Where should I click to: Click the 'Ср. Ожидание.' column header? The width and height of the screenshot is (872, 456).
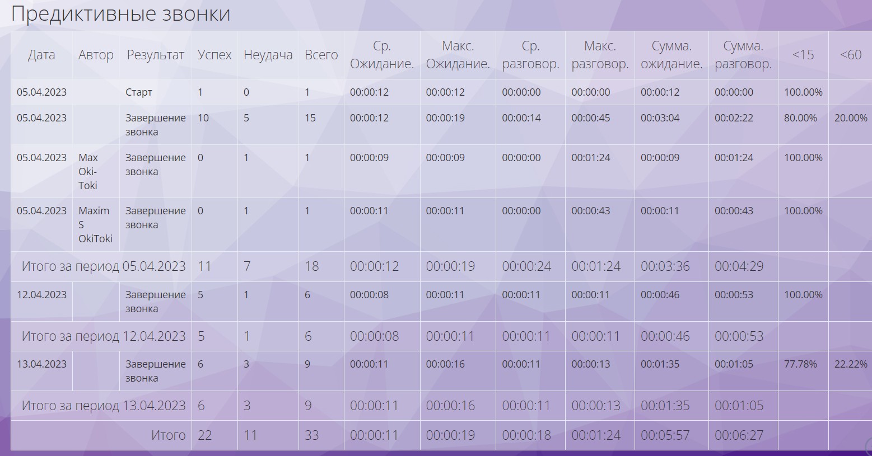coord(382,55)
